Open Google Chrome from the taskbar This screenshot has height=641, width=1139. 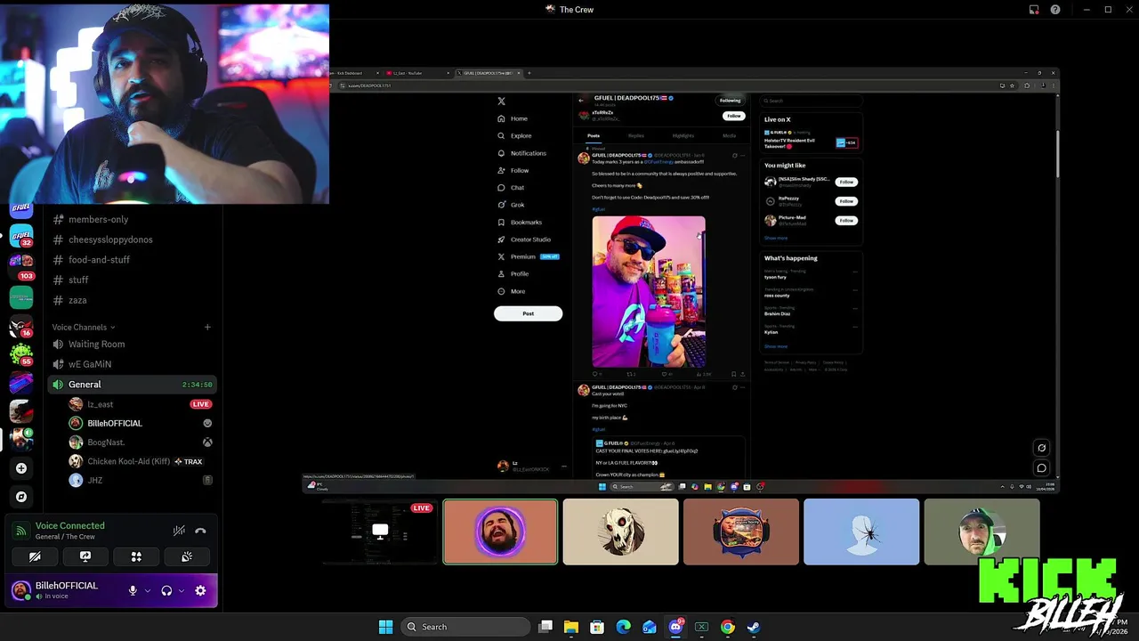click(728, 627)
